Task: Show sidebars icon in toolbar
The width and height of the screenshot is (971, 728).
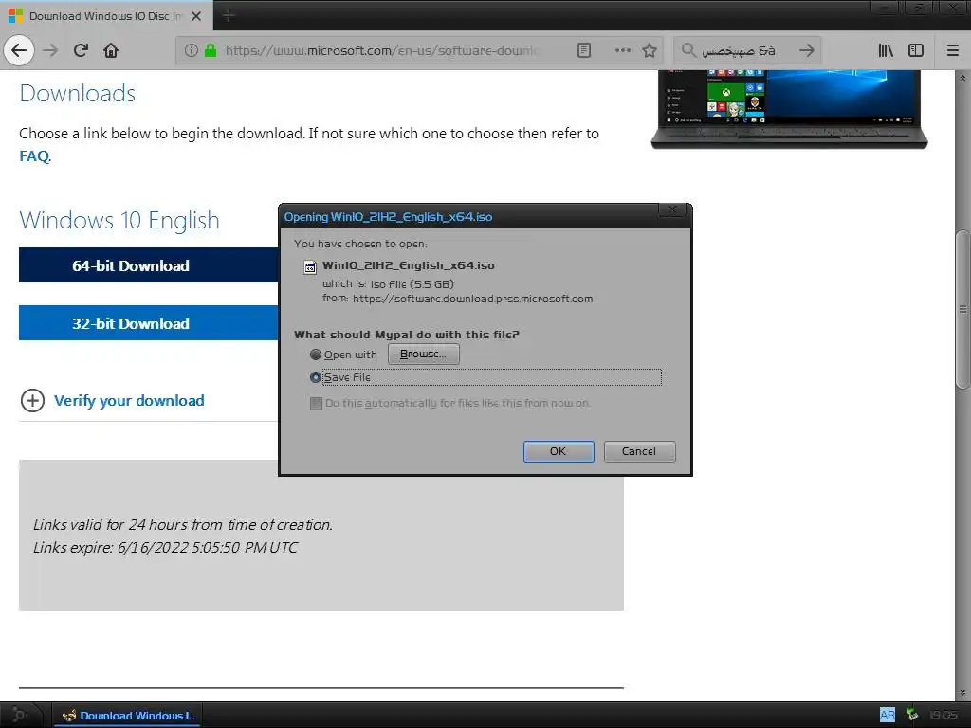Action: 916,50
